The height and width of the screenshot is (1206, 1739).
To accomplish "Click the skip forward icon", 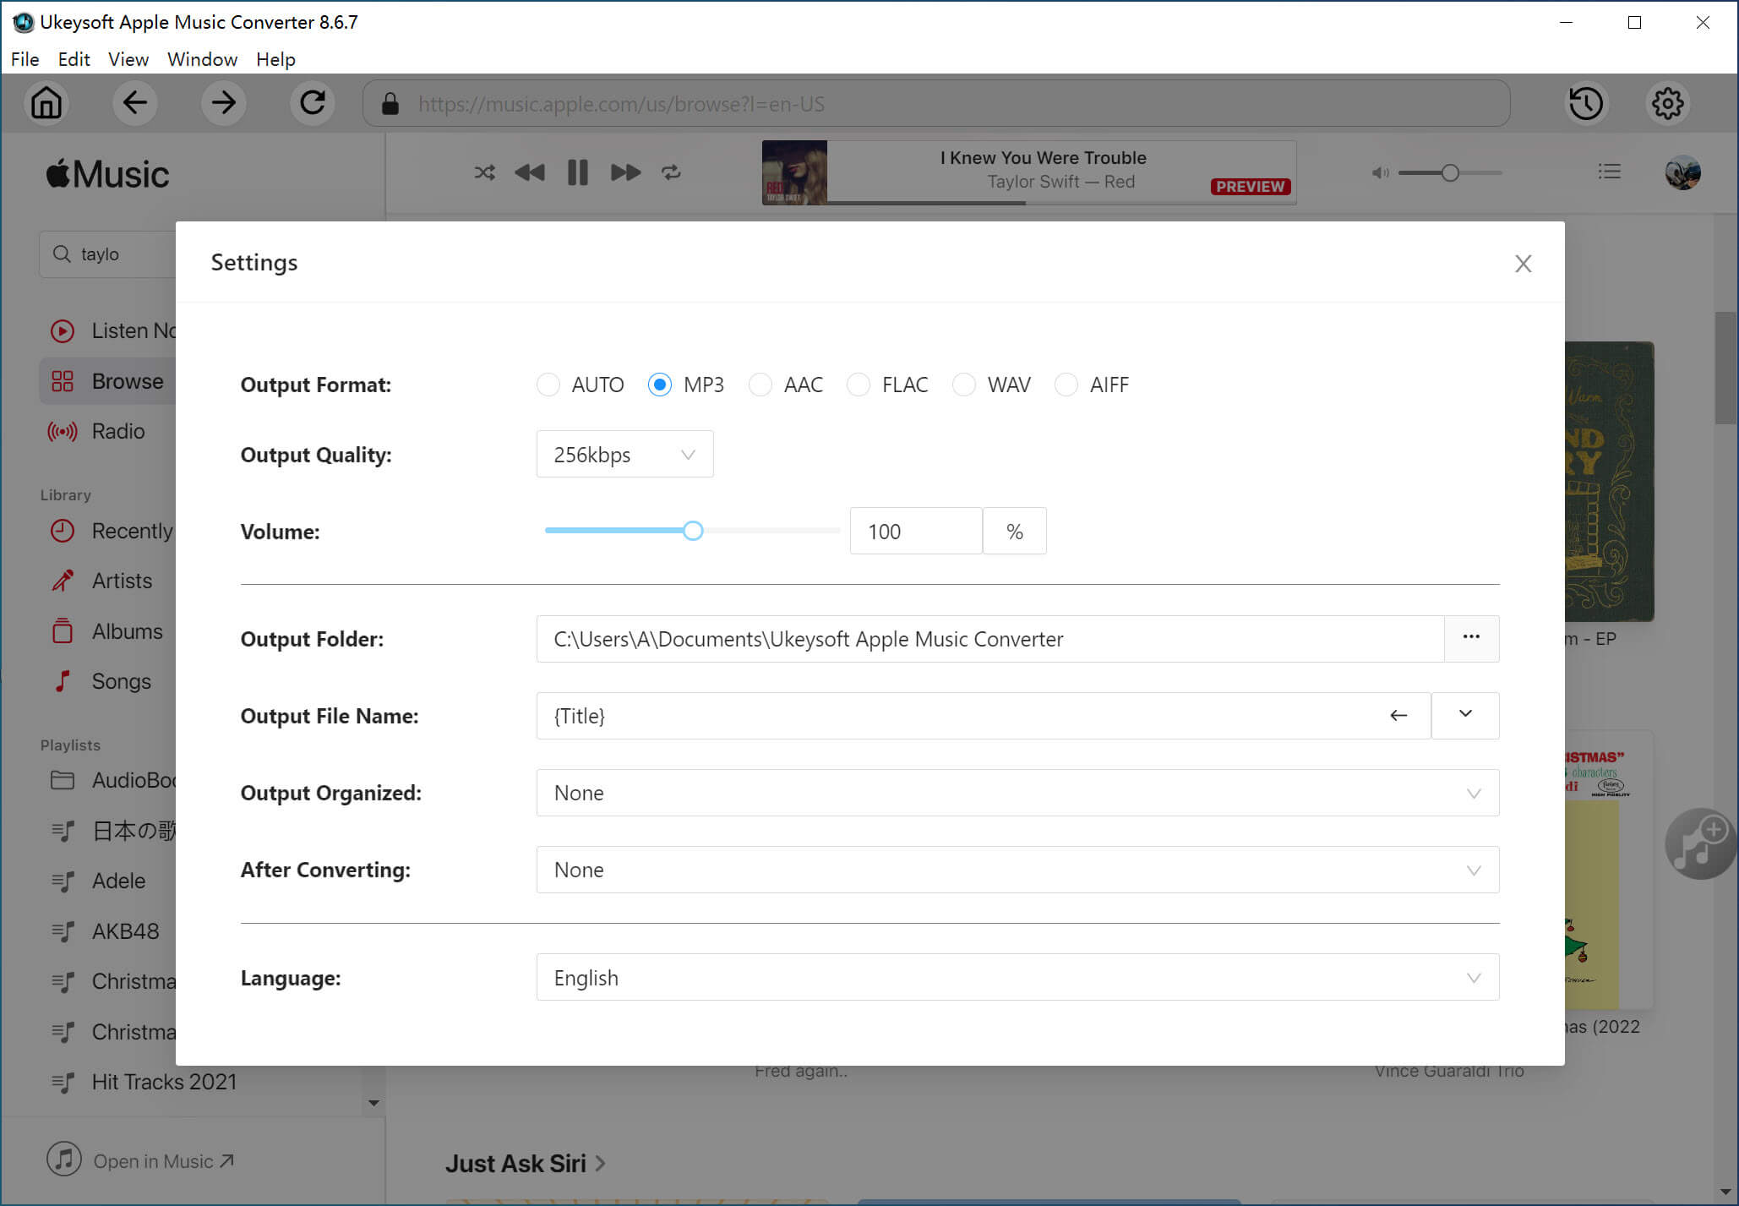I will [x=624, y=172].
